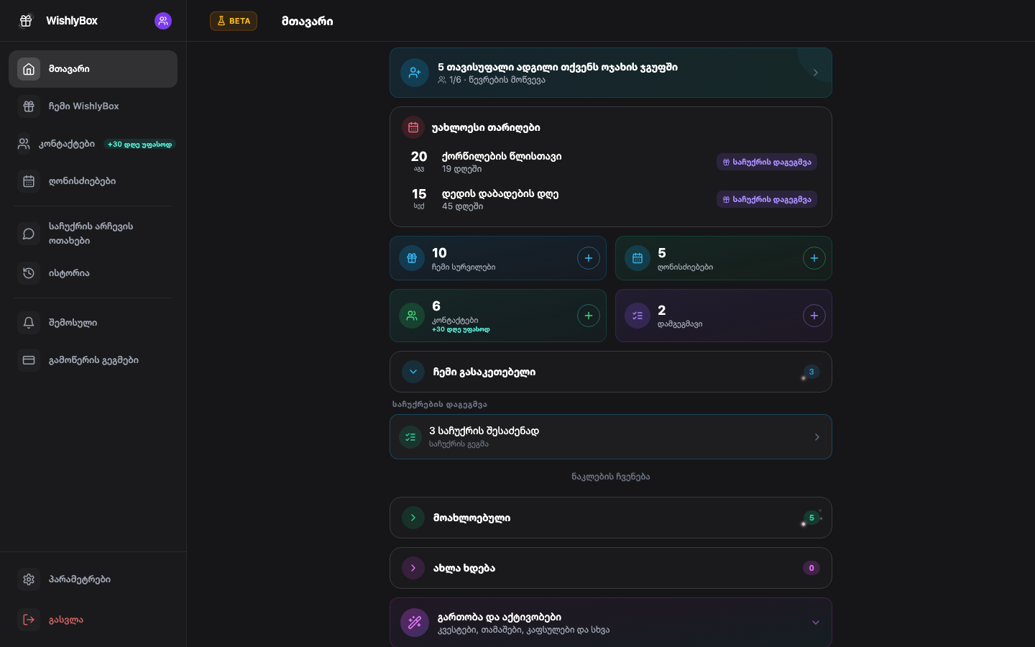This screenshot has height=647, width=1035.
Task: Click the purple user profile avatar icon
Action: (x=163, y=21)
